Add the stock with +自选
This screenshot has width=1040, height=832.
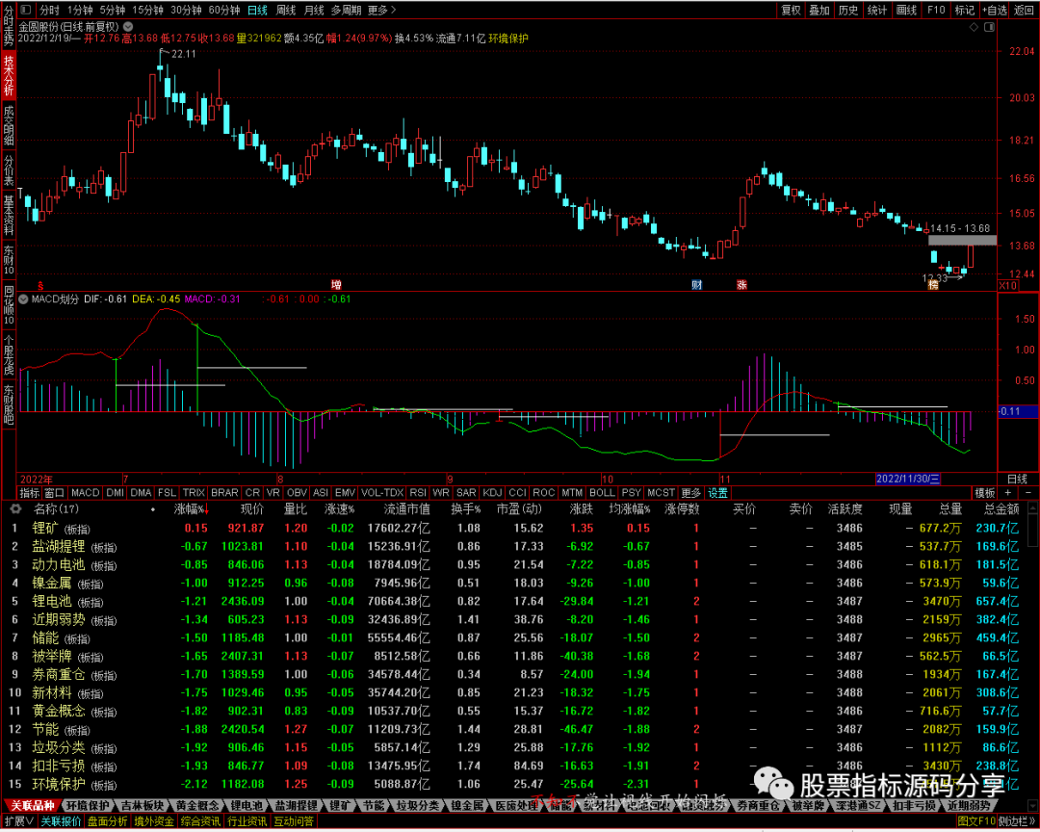(994, 10)
